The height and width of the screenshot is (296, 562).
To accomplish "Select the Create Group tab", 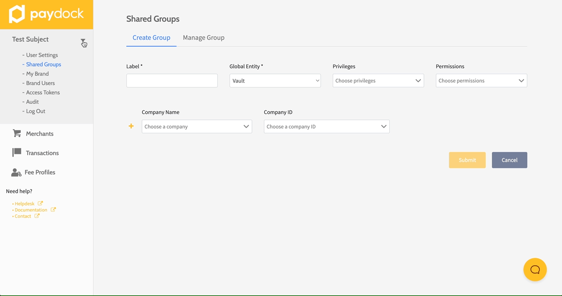I will click(x=151, y=38).
